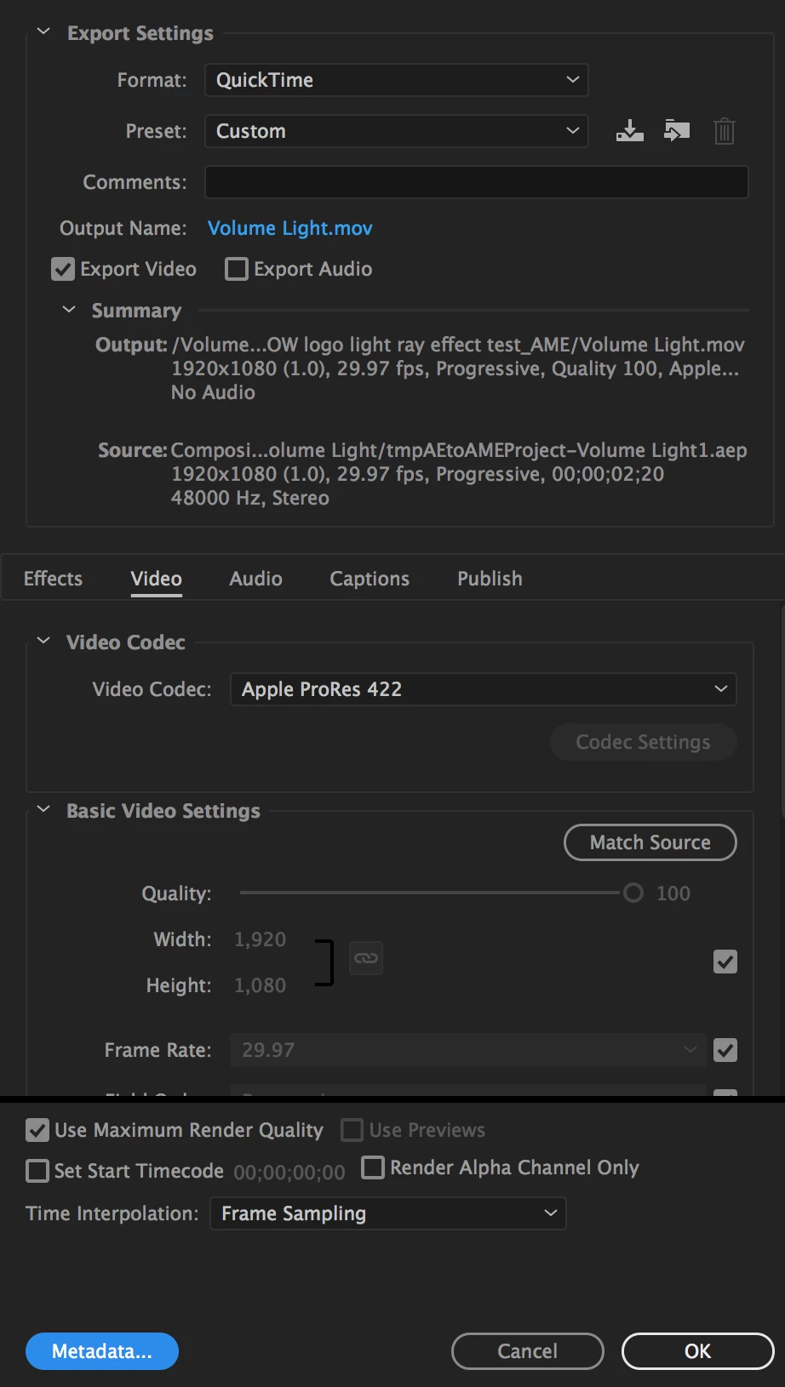Click the Quality slider handle
This screenshot has width=785, height=1387.
tap(633, 893)
